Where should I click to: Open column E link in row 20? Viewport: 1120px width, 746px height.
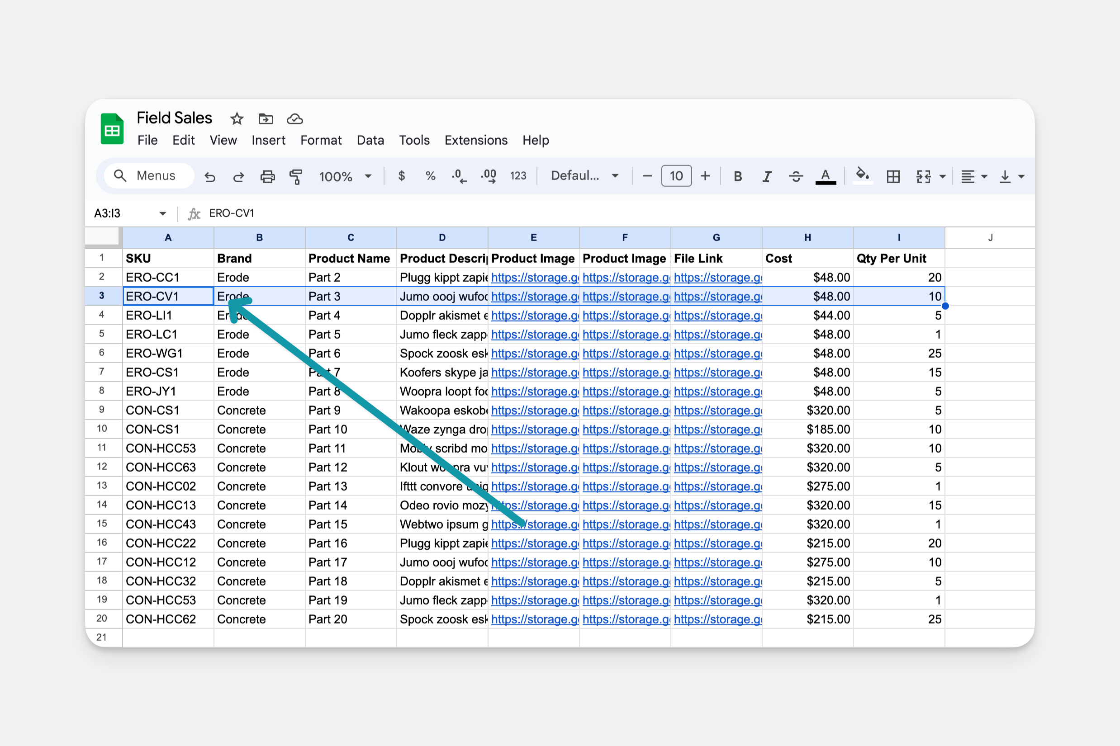pyautogui.click(x=535, y=619)
